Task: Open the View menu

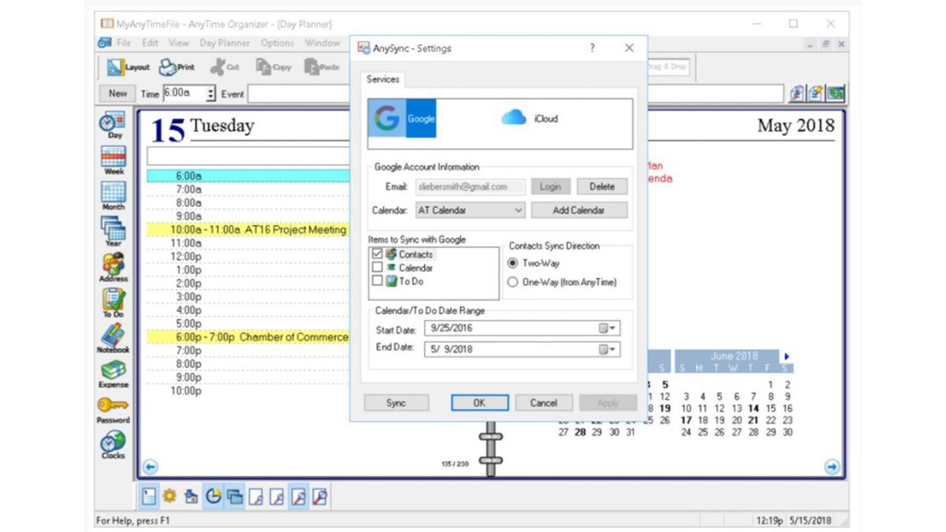Action: (x=179, y=43)
